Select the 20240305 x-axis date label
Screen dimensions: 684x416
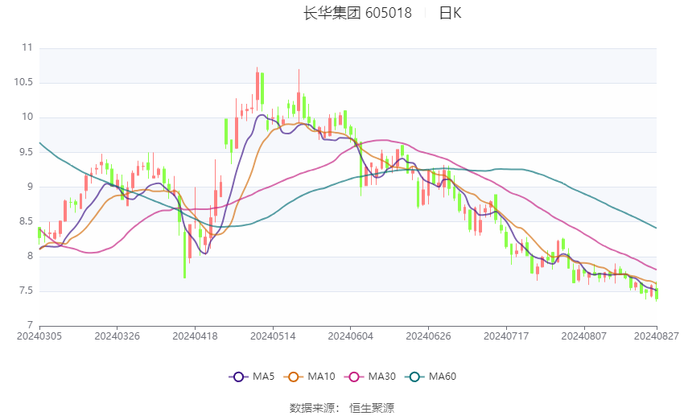pos(39,336)
